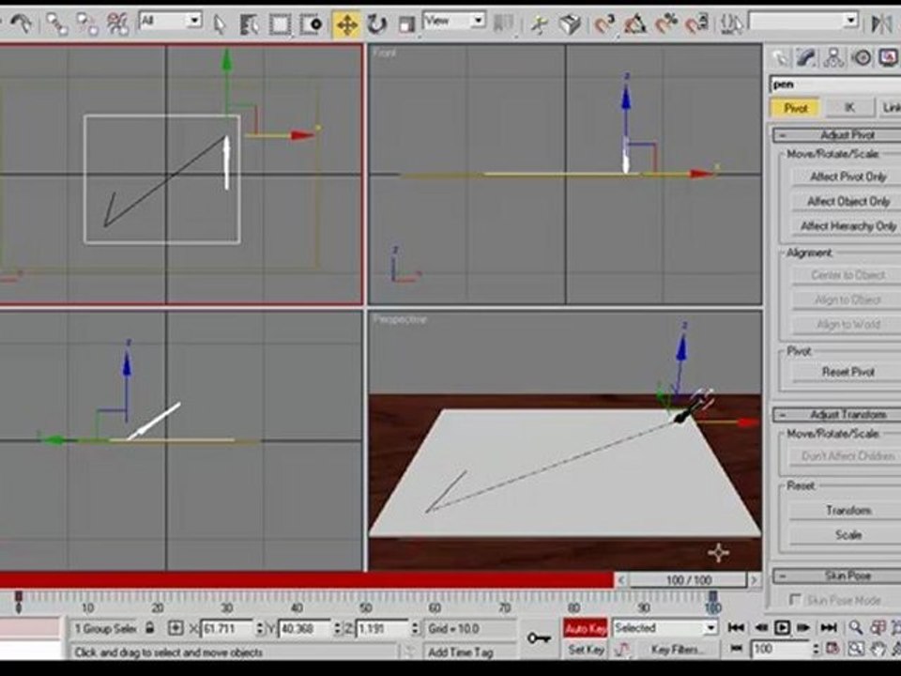Open the key filter 'Selected' dropdown
This screenshot has height=676, width=901.
point(664,628)
